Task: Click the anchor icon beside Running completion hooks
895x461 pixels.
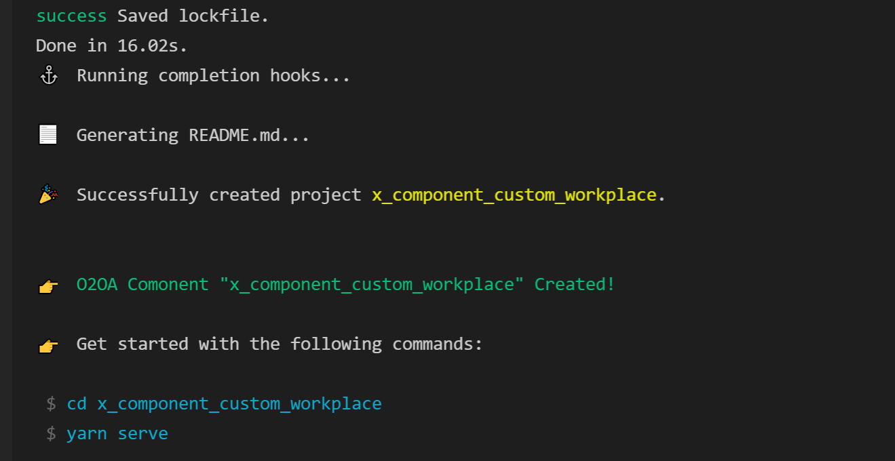Action: [48, 76]
